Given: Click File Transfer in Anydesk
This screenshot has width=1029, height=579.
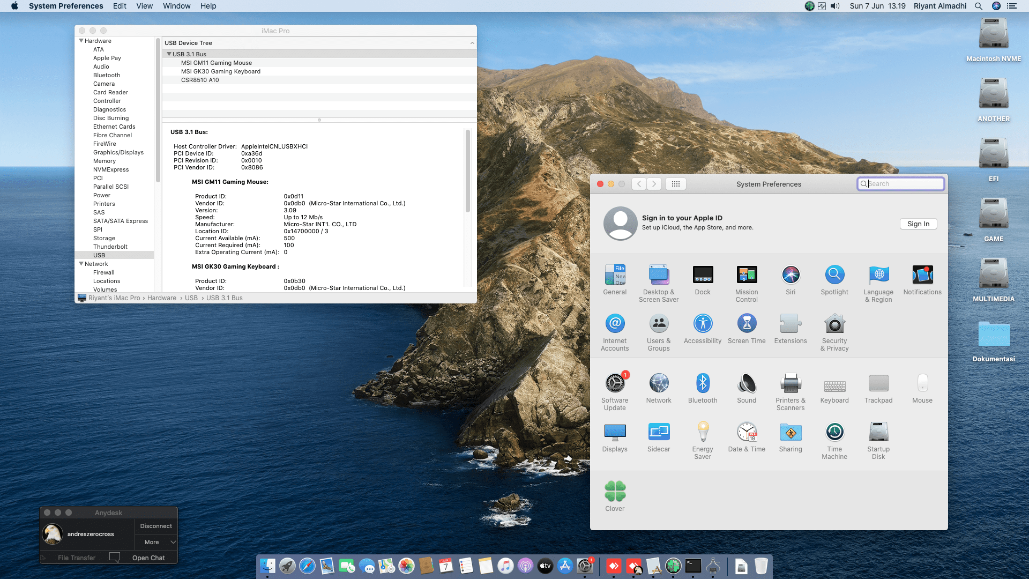Looking at the screenshot, I should [77, 558].
